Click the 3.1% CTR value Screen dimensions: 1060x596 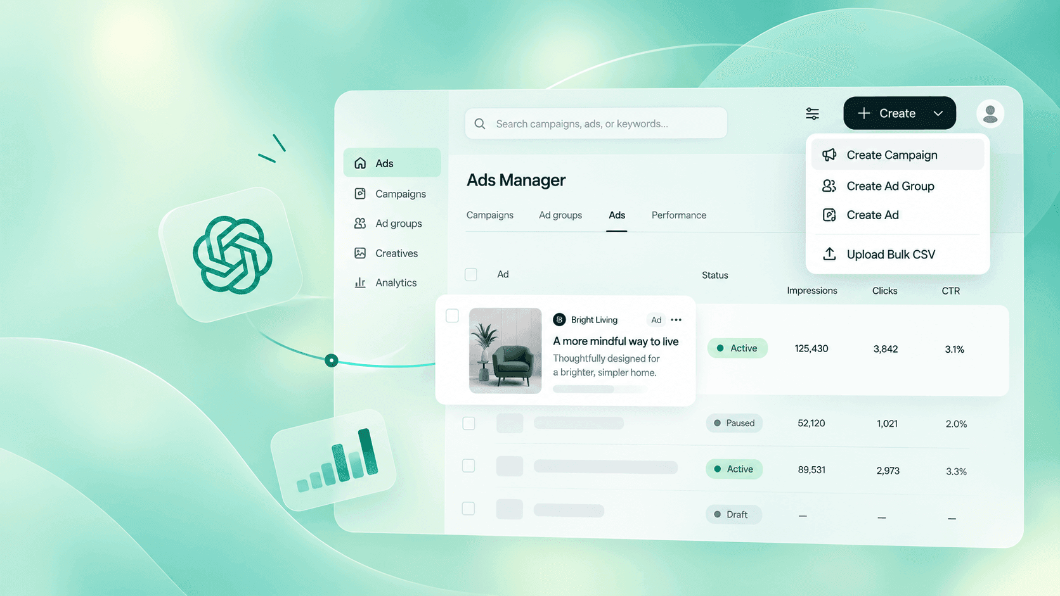point(955,349)
